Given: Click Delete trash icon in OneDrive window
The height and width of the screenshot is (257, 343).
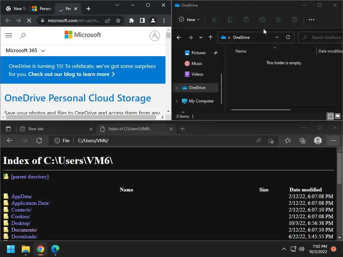Looking at the screenshot, I should (x=294, y=20).
